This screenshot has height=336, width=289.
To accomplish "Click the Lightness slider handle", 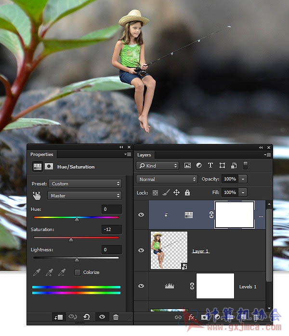I will point(77,260).
